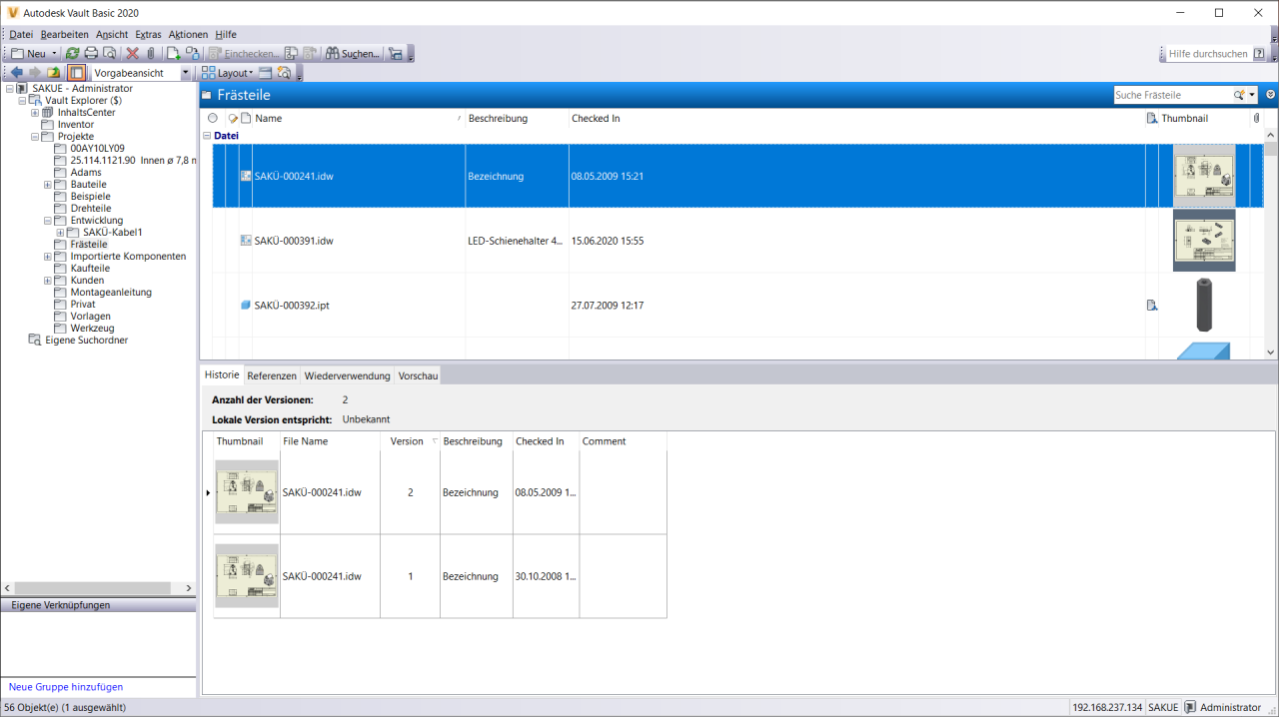Click the paperclip attachment column header icon
The width and height of the screenshot is (1279, 717).
tap(1256, 118)
